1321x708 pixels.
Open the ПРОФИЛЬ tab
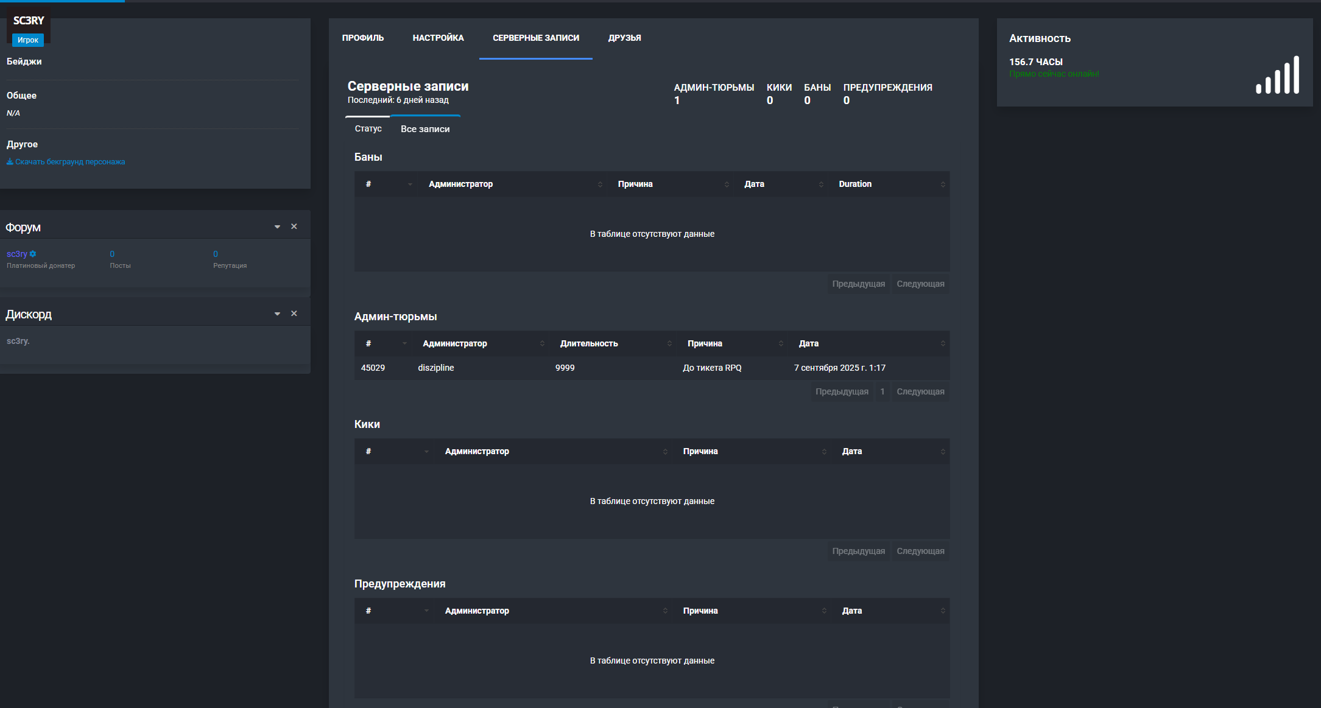(x=362, y=38)
